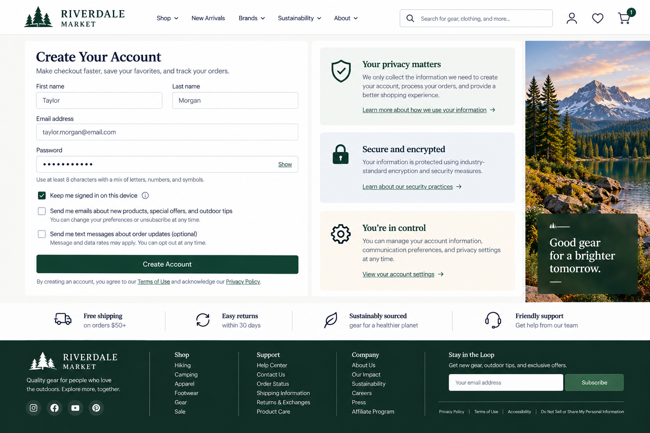Click the gear icon for You're in control
Screen dimensions: 650x433
point(341,234)
